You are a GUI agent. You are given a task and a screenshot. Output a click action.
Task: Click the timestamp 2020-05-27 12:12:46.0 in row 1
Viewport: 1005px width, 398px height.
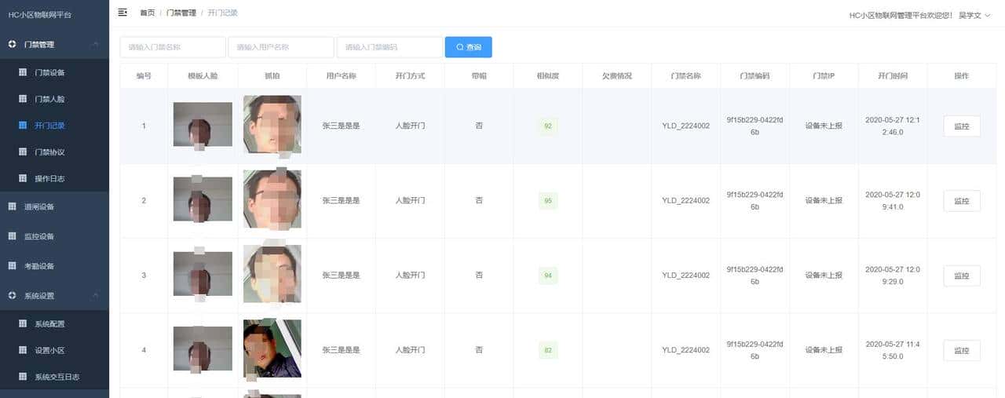[x=893, y=126]
